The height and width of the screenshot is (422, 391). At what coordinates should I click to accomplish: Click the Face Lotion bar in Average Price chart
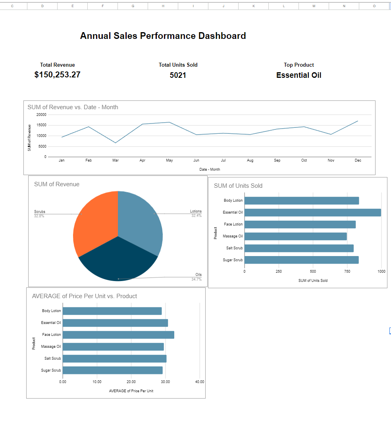coord(118,335)
